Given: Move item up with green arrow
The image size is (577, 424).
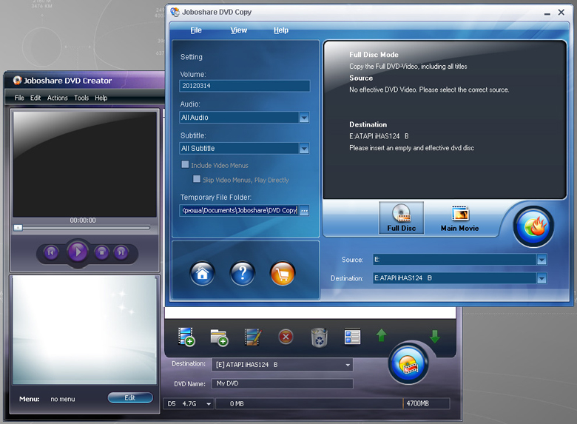Looking at the screenshot, I should point(381,335).
